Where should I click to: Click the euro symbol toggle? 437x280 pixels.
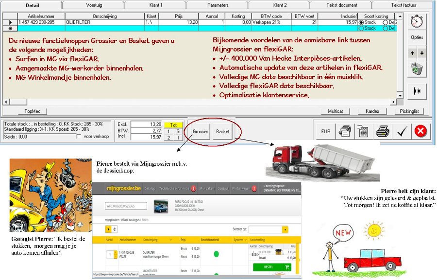[x=114, y=229]
